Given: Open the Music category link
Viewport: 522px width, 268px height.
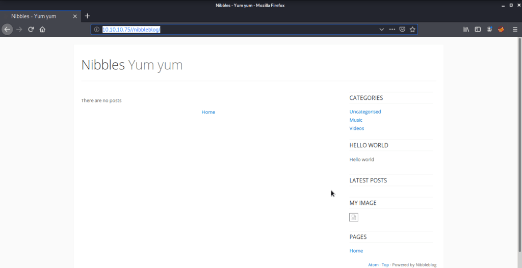Looking at the screenshot, I should click(x=356, y=120).
